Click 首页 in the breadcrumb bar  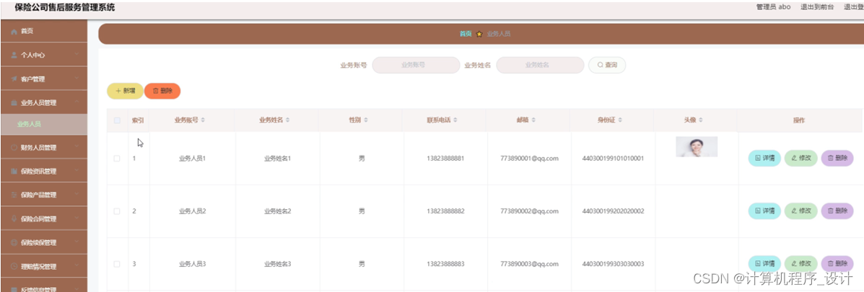coord(466,34)
